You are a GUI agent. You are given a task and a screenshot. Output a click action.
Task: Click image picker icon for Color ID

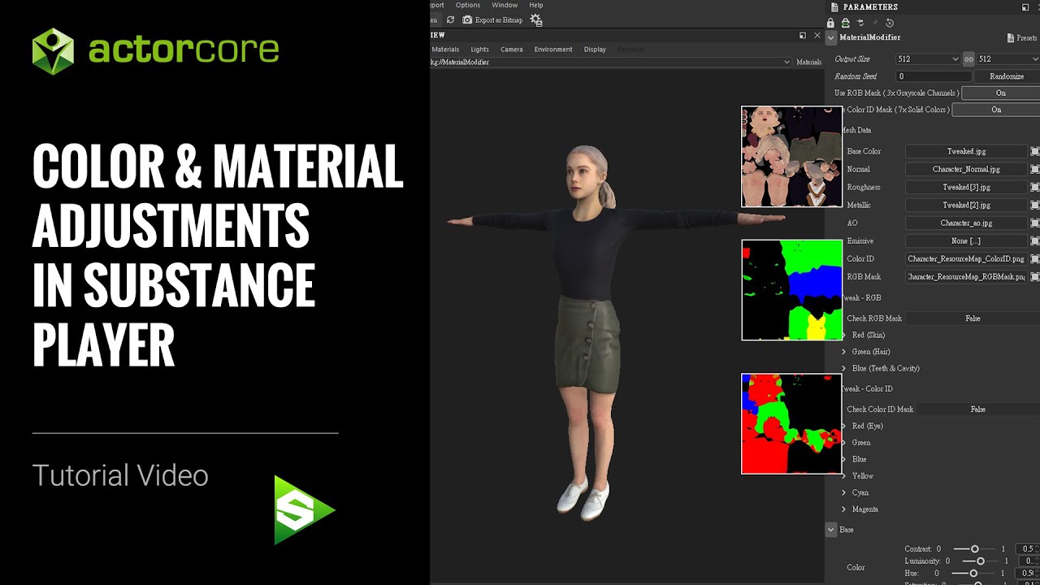pos(1035,258)
